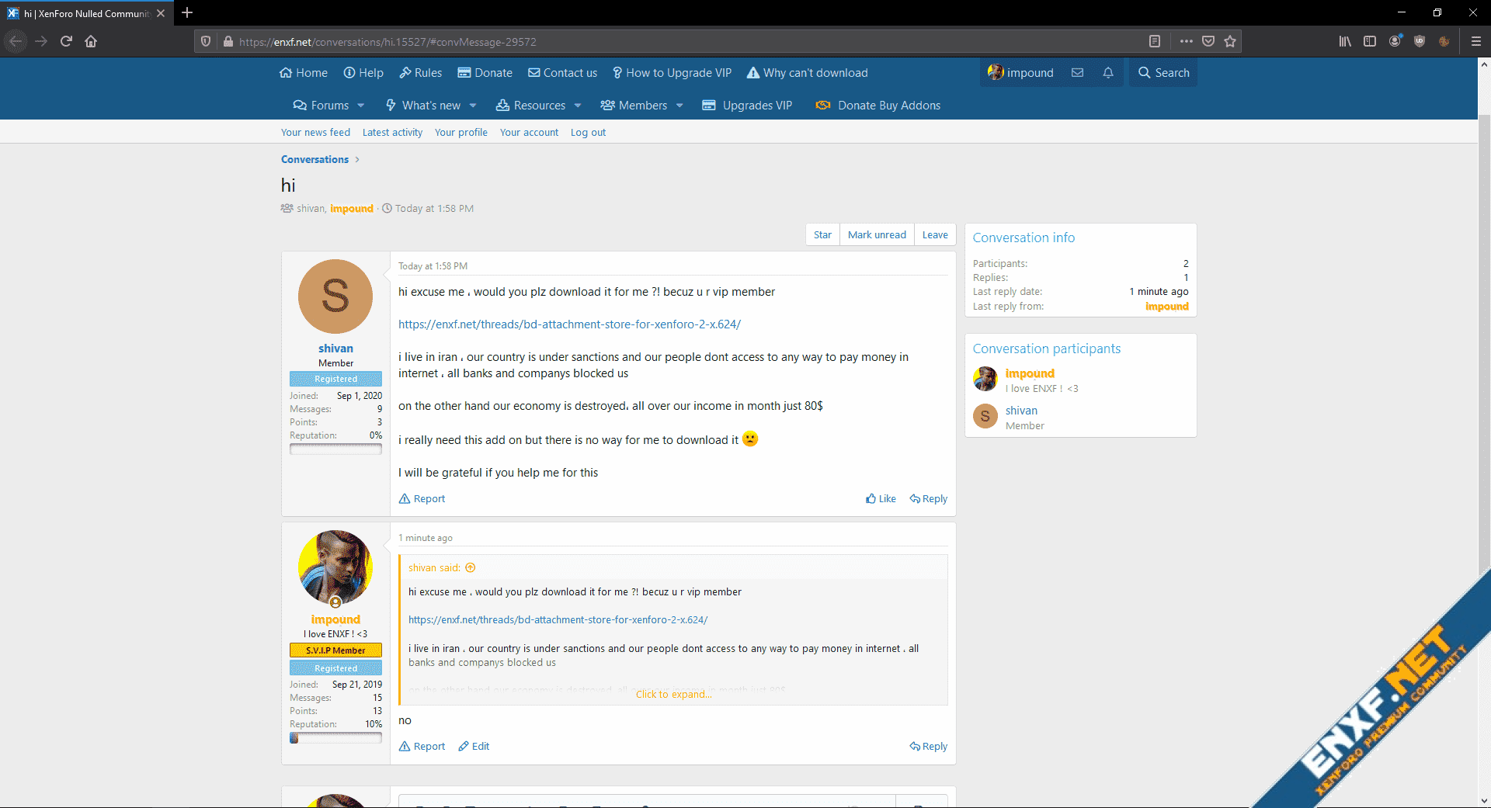Toggle reader view in the address bar
1491x808 pixels.
point(1155,41)
